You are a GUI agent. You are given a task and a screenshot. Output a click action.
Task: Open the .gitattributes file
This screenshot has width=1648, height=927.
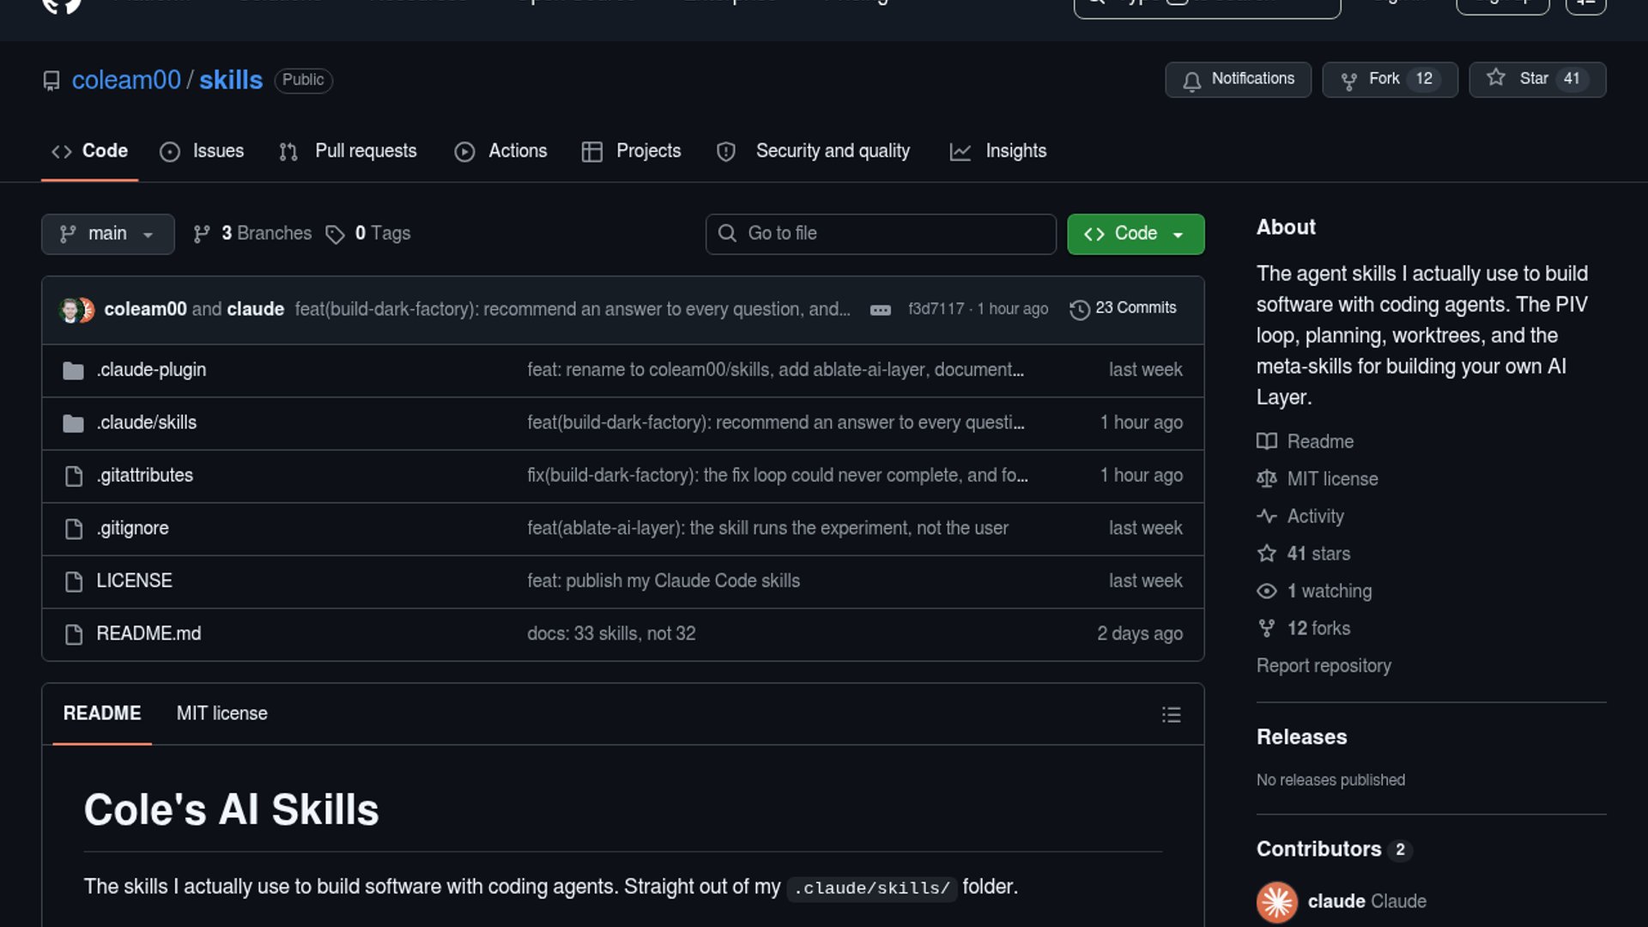pos(144,476)
